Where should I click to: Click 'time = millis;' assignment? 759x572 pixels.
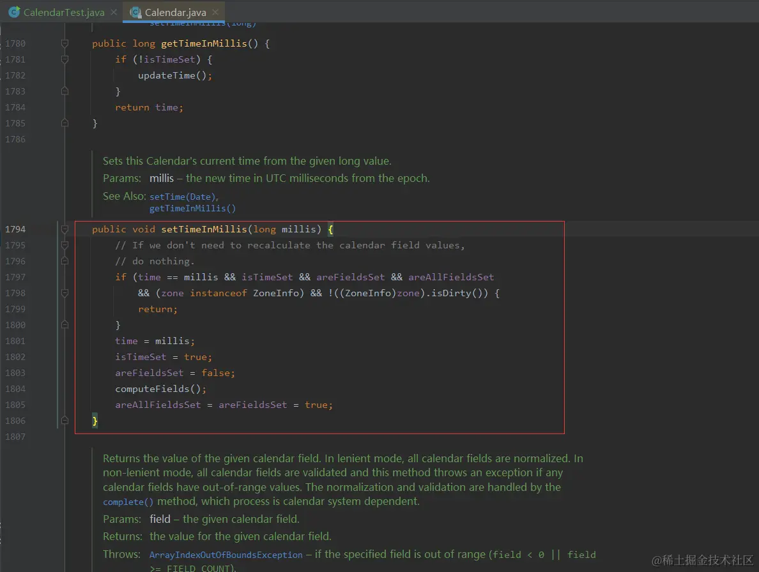(155, 341)
